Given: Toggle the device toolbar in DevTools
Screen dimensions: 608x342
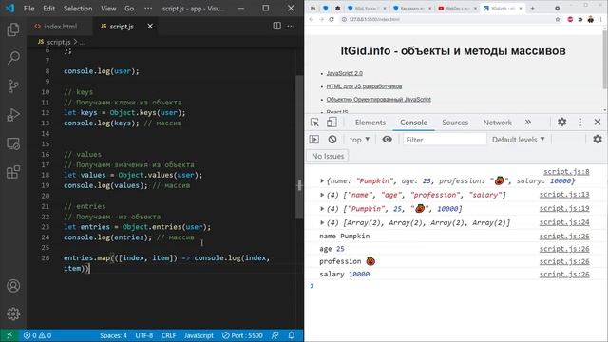Looking at the screenshot, I should click(x=332, y=123).
